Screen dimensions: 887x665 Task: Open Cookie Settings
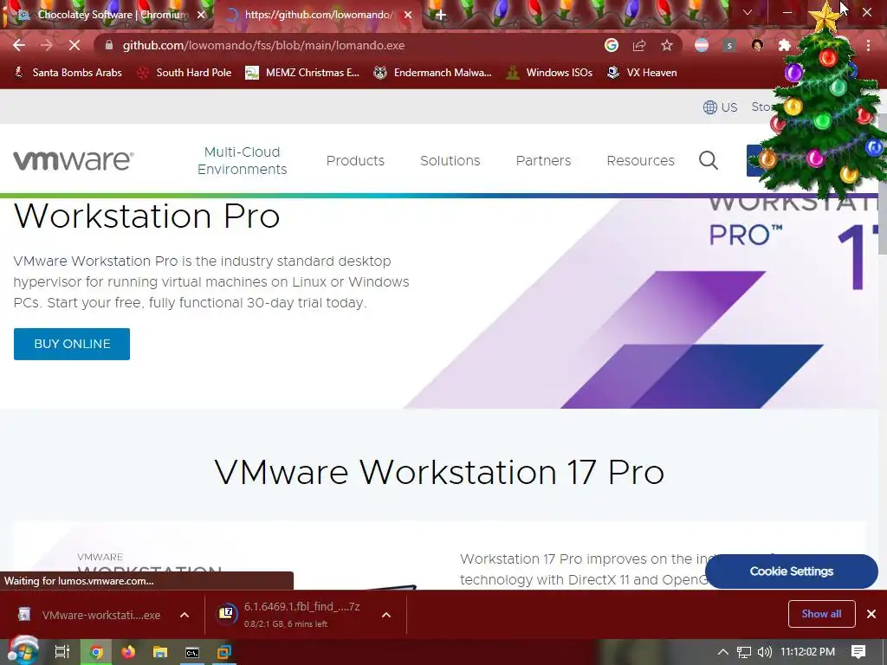[x=792, y=571]
